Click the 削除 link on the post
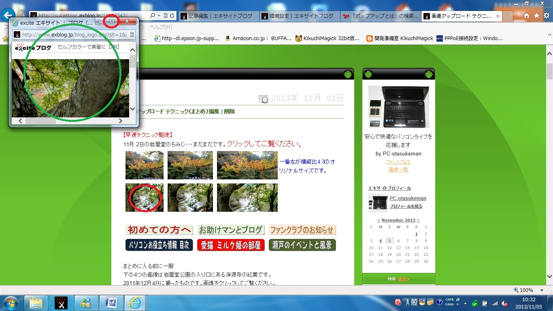553x311 pixels. [229, 111]
